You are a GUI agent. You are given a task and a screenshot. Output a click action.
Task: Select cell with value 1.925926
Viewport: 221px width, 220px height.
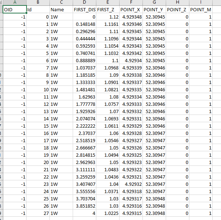84,111
